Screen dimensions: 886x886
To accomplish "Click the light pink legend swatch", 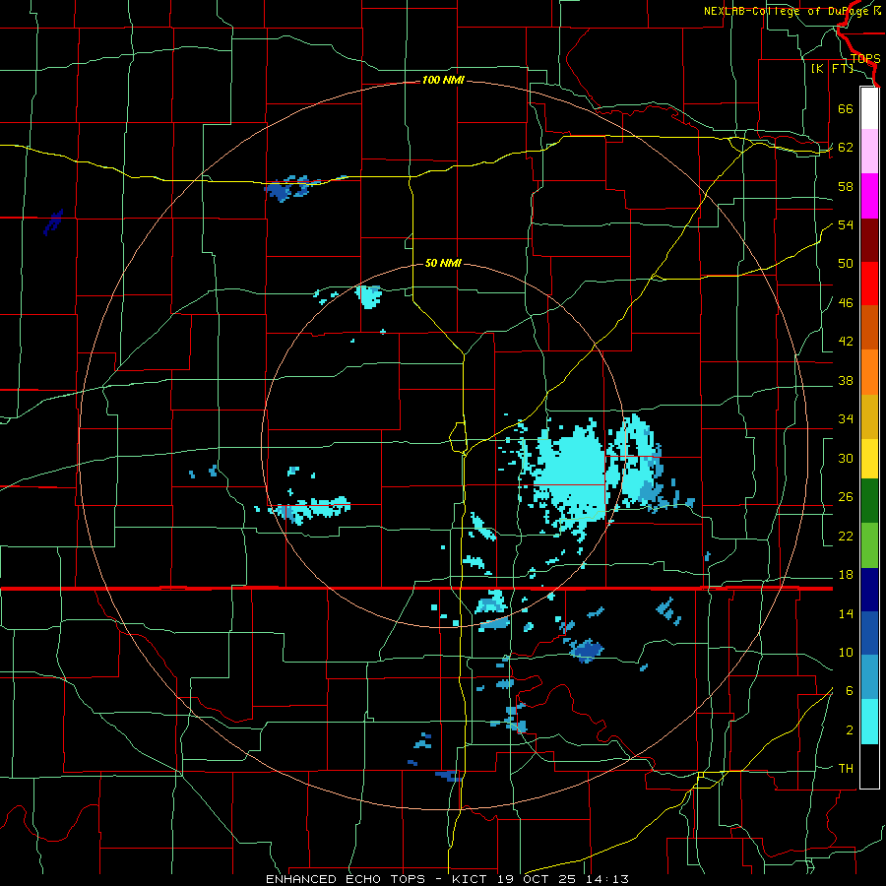I will click(x=869, y=152).
